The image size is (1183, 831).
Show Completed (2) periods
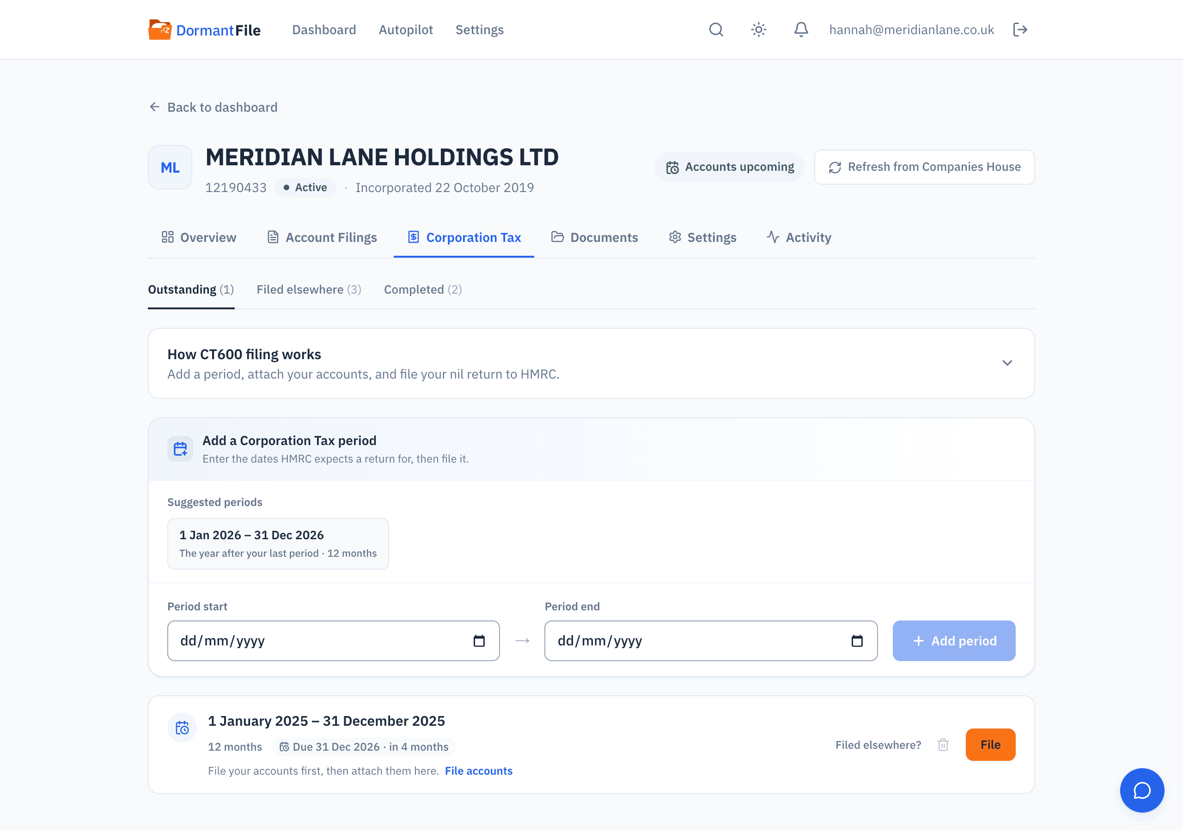(423, 290)
